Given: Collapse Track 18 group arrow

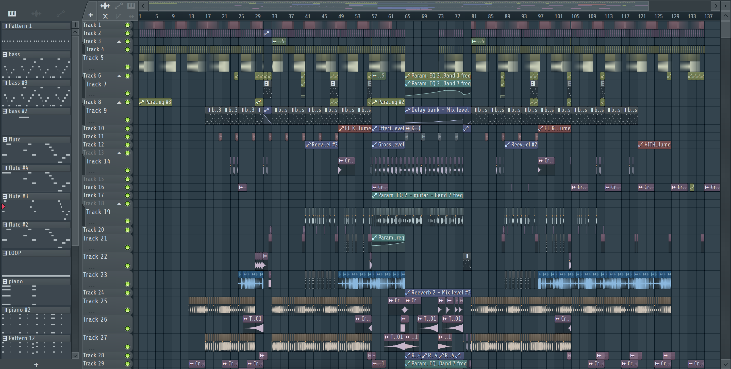Looking at the screenshot, I should 119,204.
